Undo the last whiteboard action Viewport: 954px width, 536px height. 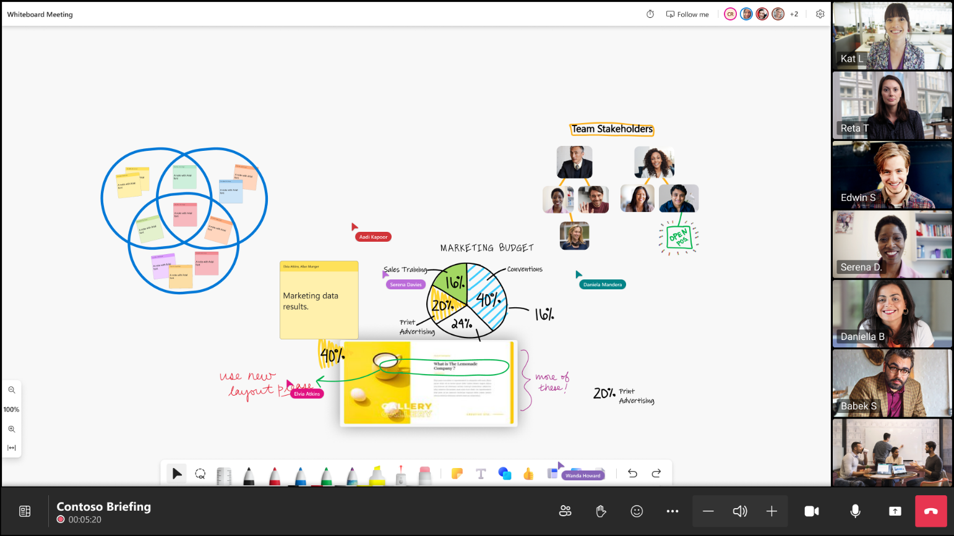point(633,473)
